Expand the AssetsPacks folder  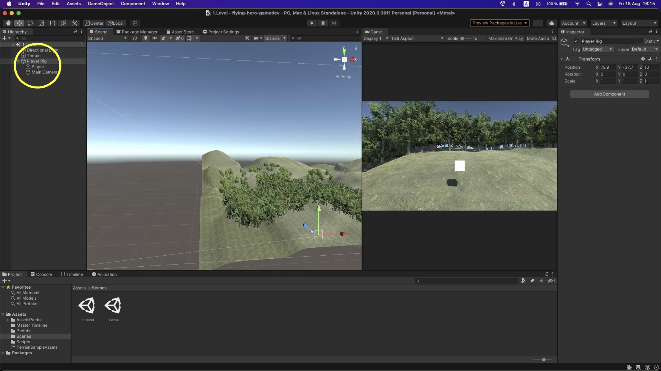point(8,320)
